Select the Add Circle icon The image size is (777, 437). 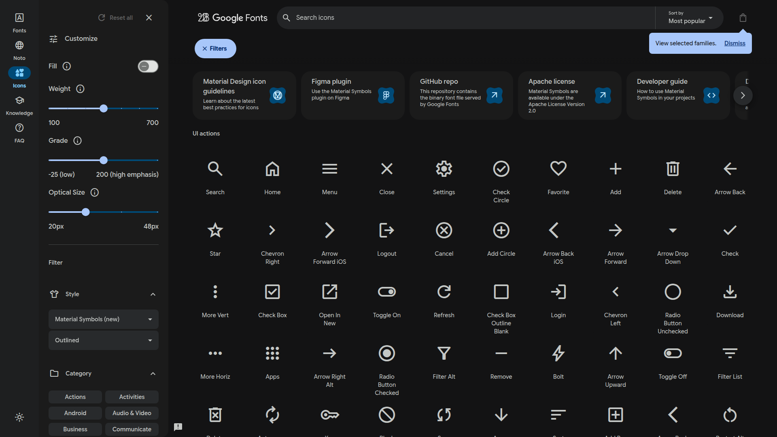tap(501, 230)
